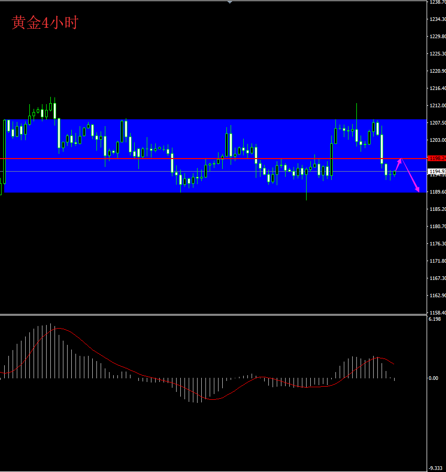Click the 1207.50 price axis label

tap(438, 122)
